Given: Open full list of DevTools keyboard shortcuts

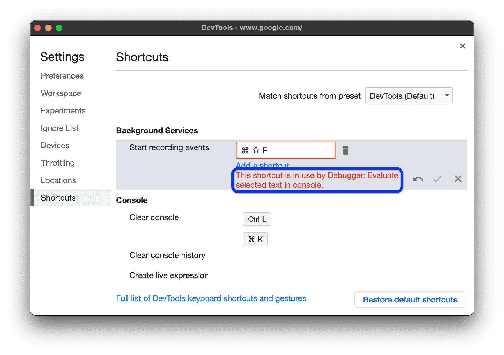Looking at the screenshot, I should [211, 298].
